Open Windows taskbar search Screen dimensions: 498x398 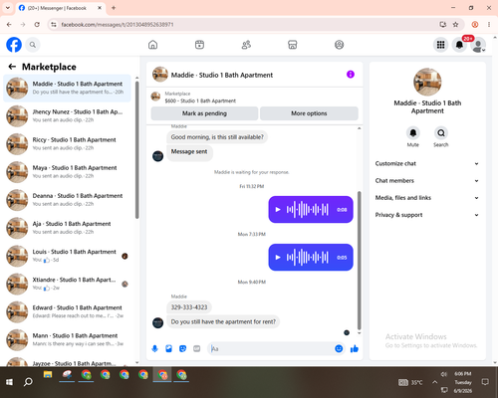(x=28, y=382)
